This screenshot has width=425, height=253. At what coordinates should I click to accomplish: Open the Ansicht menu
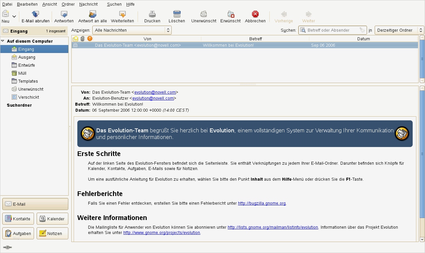click(x=50, y=4)
